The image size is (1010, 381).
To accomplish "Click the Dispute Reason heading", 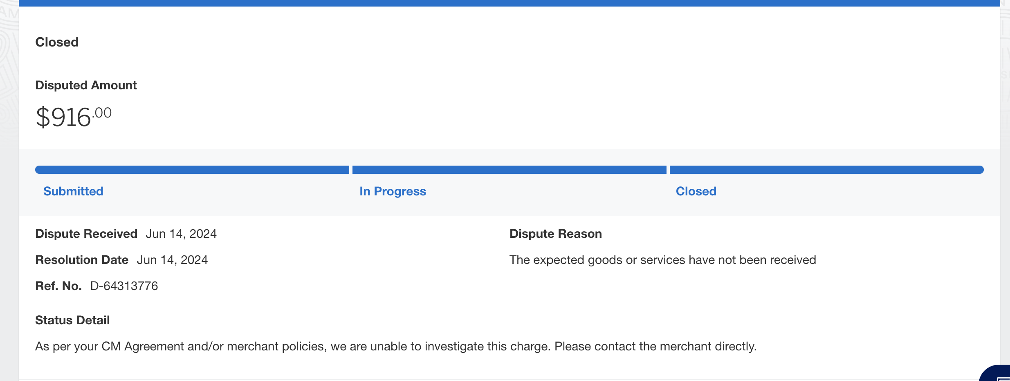I will [x=555, y=233].
